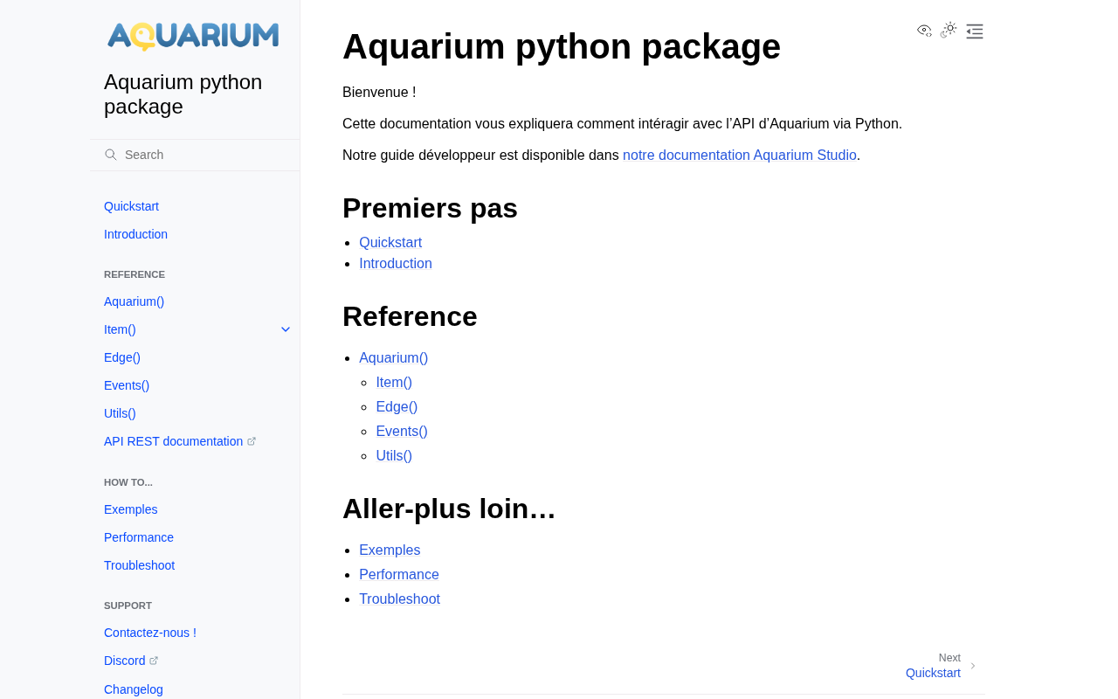Open Performance link under Aller-plus loin

tap(398, 574)
